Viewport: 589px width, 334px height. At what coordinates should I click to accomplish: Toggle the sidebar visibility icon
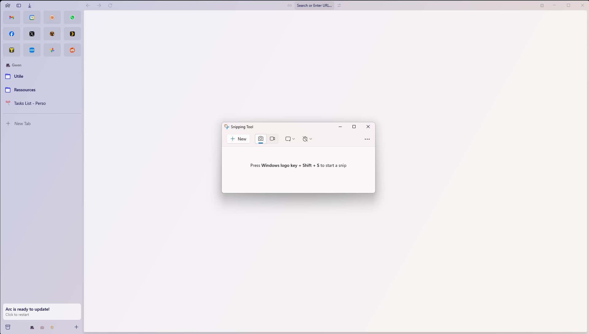click(x=19, y=5)
